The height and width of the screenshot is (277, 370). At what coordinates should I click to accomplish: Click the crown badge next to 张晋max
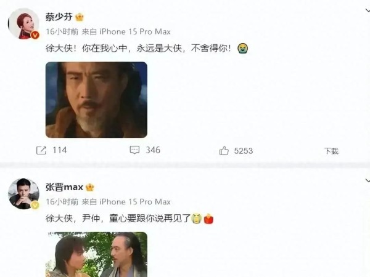[x=90, y=188]
